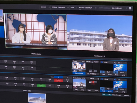Select the green M/E 1 preview button

click(x=41, y=85)
